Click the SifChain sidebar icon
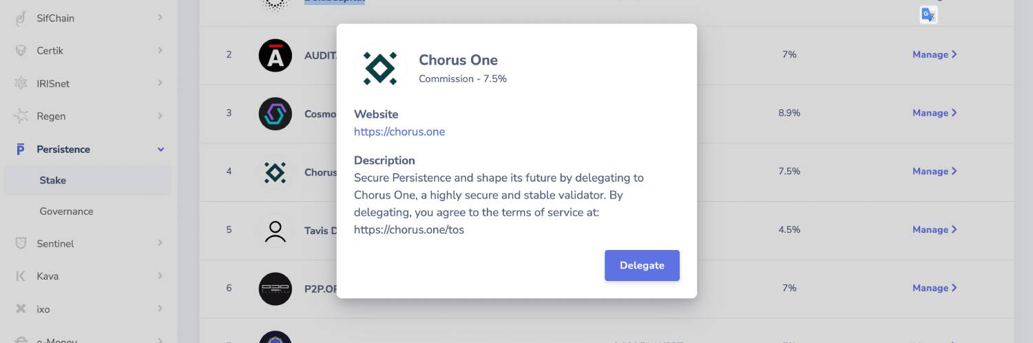 click(21, 18)
